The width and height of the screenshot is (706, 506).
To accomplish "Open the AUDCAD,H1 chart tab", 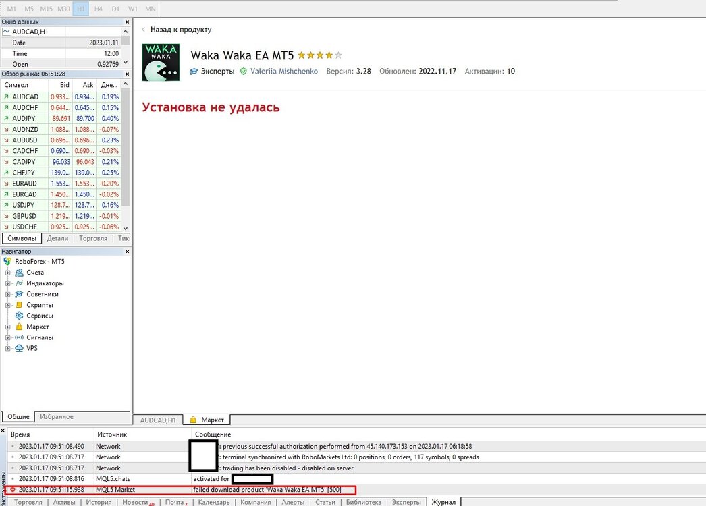I will click(x=158, y=420).
